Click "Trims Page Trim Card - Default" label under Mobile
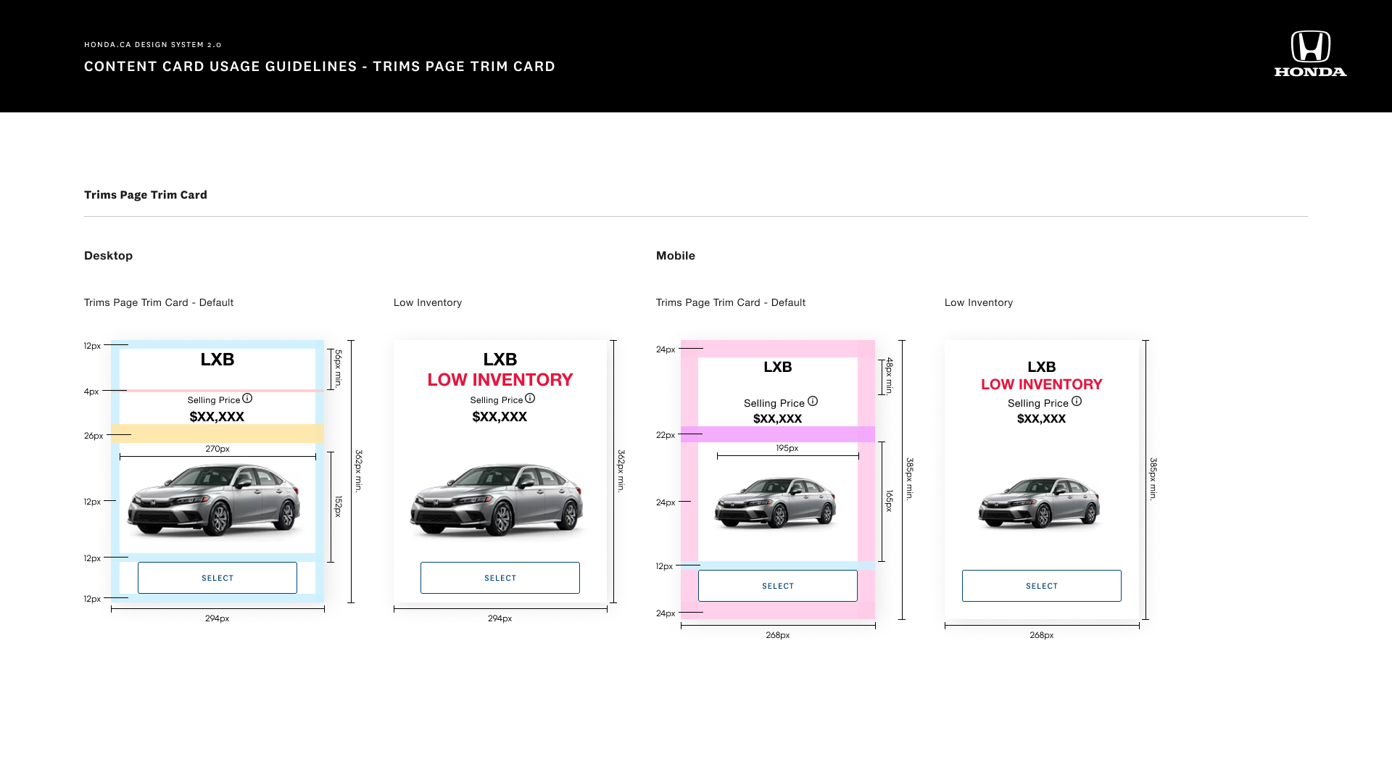This screenshot has height=783, width=1392. point(731,302)
